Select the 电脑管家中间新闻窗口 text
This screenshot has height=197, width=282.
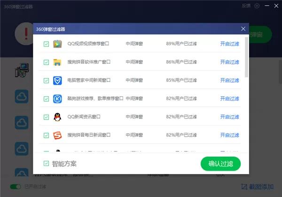point(89,80)
